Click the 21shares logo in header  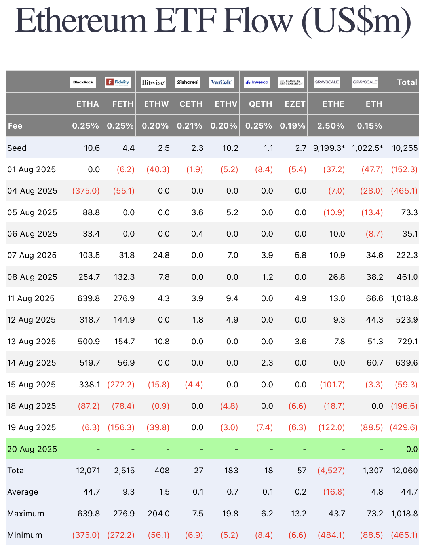[188, 82]
